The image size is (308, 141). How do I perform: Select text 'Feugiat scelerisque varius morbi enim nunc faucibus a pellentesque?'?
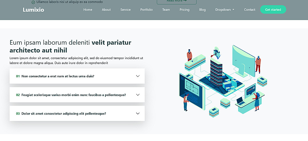click(x=74, y=95)
